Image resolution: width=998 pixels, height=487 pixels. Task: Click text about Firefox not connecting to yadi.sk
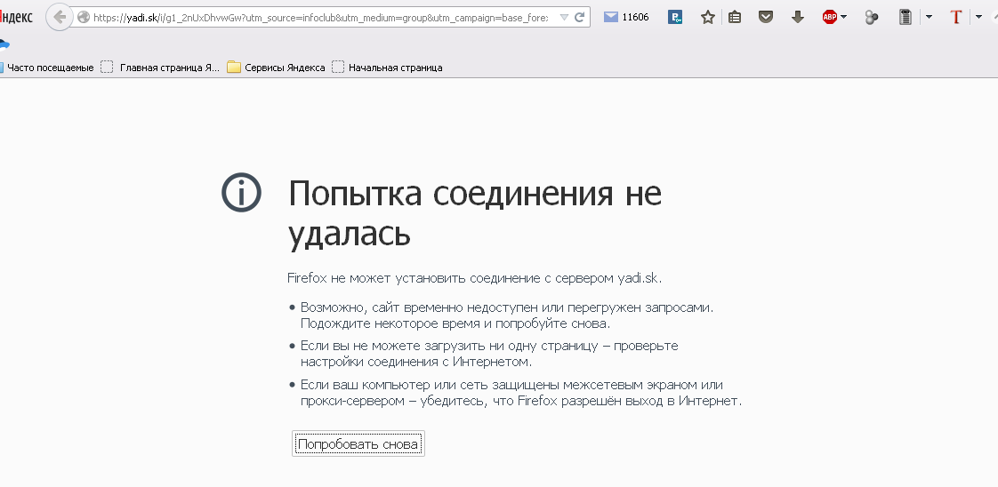click(475, 278)
